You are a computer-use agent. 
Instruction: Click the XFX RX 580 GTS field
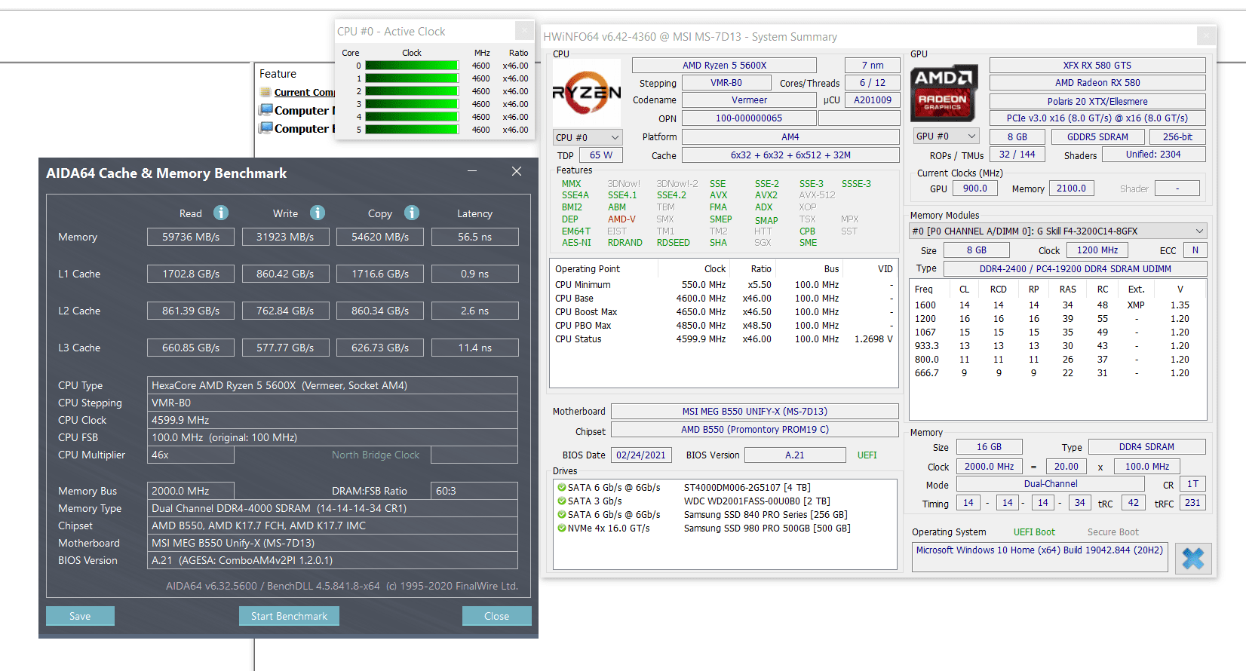pyautogui.click(x=1097, y=66)
